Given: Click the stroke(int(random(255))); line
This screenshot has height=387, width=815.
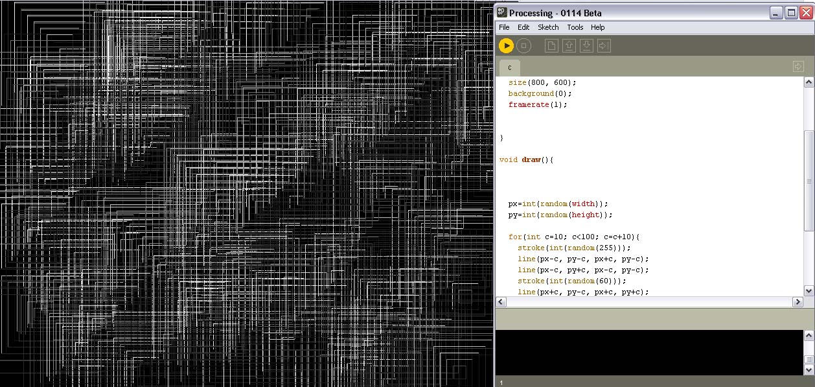Looking at the screenshot, I should click(574, 248).
